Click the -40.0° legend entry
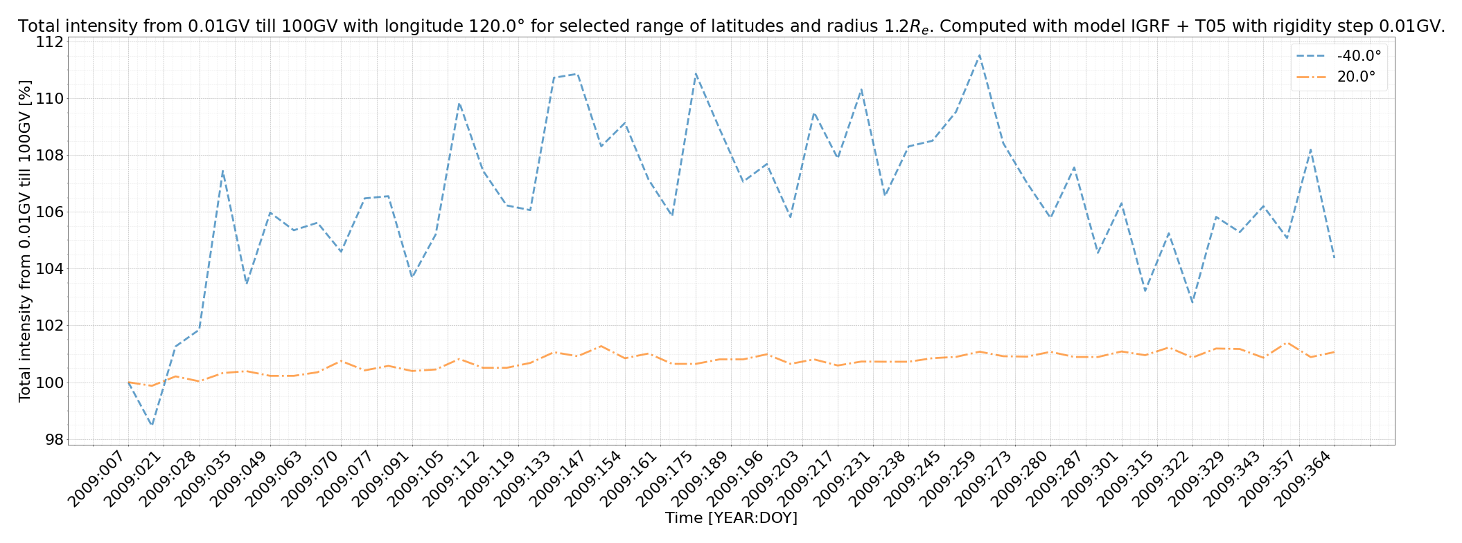 click(x=1339, y=56)
